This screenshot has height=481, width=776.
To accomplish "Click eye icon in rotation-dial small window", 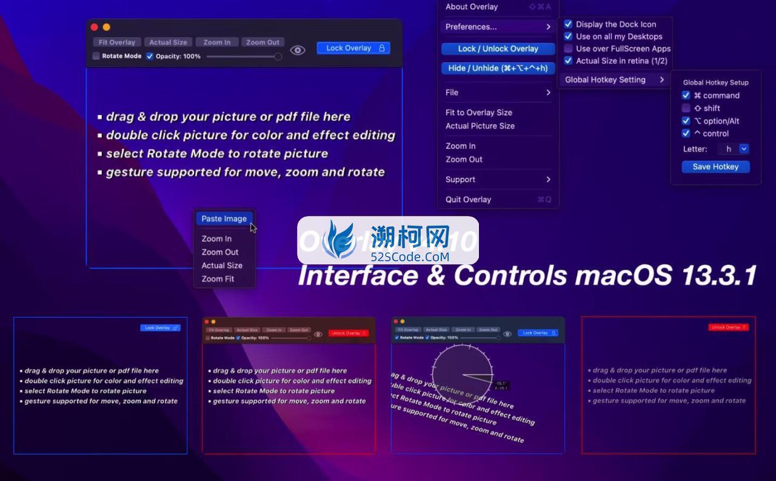I will pyautogui.click(x=507, y=333).
